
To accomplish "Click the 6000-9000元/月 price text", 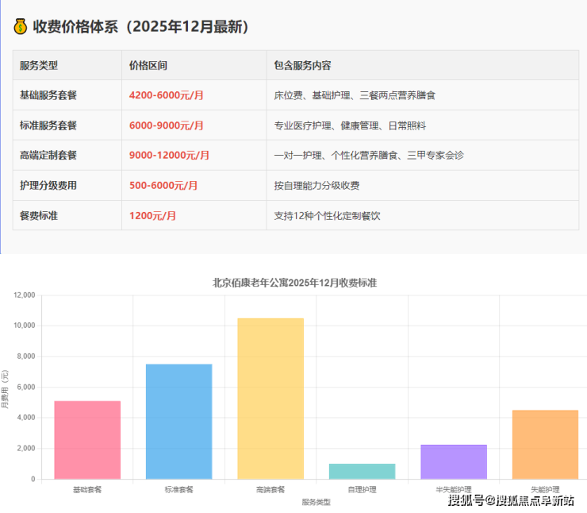I will coord(167,125).
